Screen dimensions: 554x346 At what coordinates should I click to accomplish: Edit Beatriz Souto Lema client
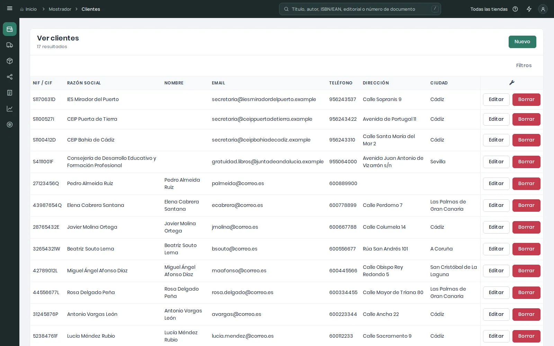496,249
